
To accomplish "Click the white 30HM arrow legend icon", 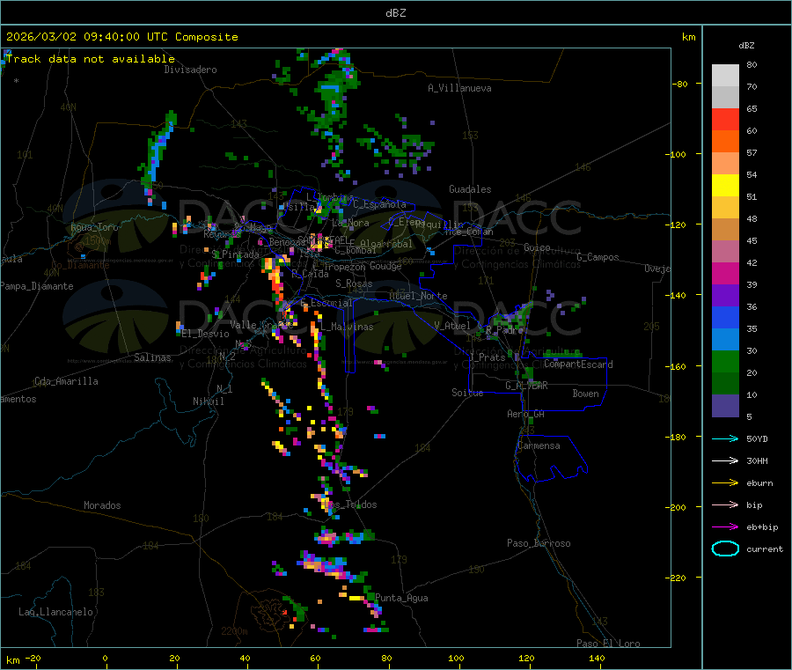I will click(x=725, y=460).
